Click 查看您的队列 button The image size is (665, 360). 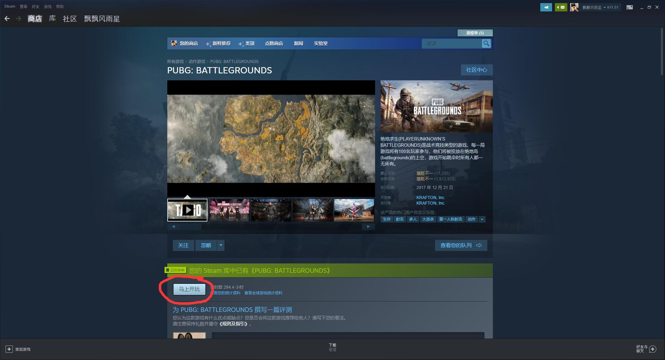click(x=461, y=245)
